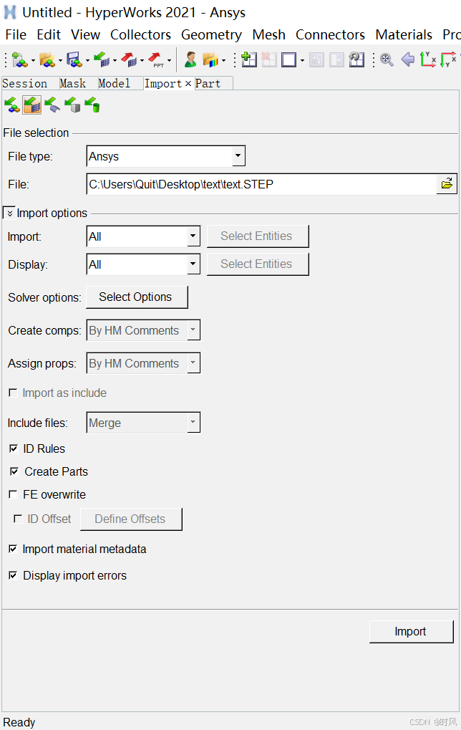Open the Connectors menu
Image resolution: width=461 pixels, height=730 pixels.
pyautogui.click(x=330, y=34)
